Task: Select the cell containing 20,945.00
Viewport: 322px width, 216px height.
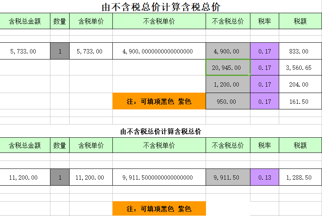Action: 228,67
